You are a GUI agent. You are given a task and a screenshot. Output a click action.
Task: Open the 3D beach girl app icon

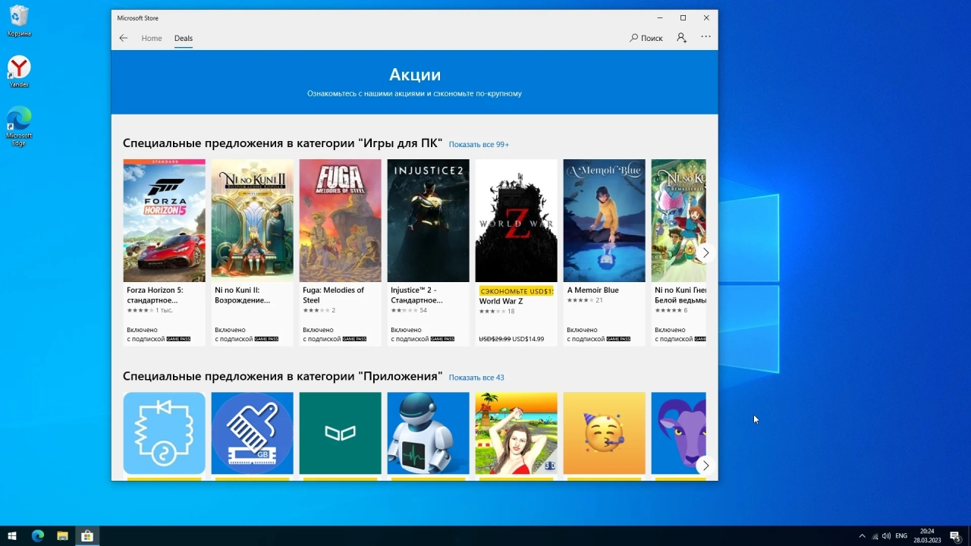[516, 433]
